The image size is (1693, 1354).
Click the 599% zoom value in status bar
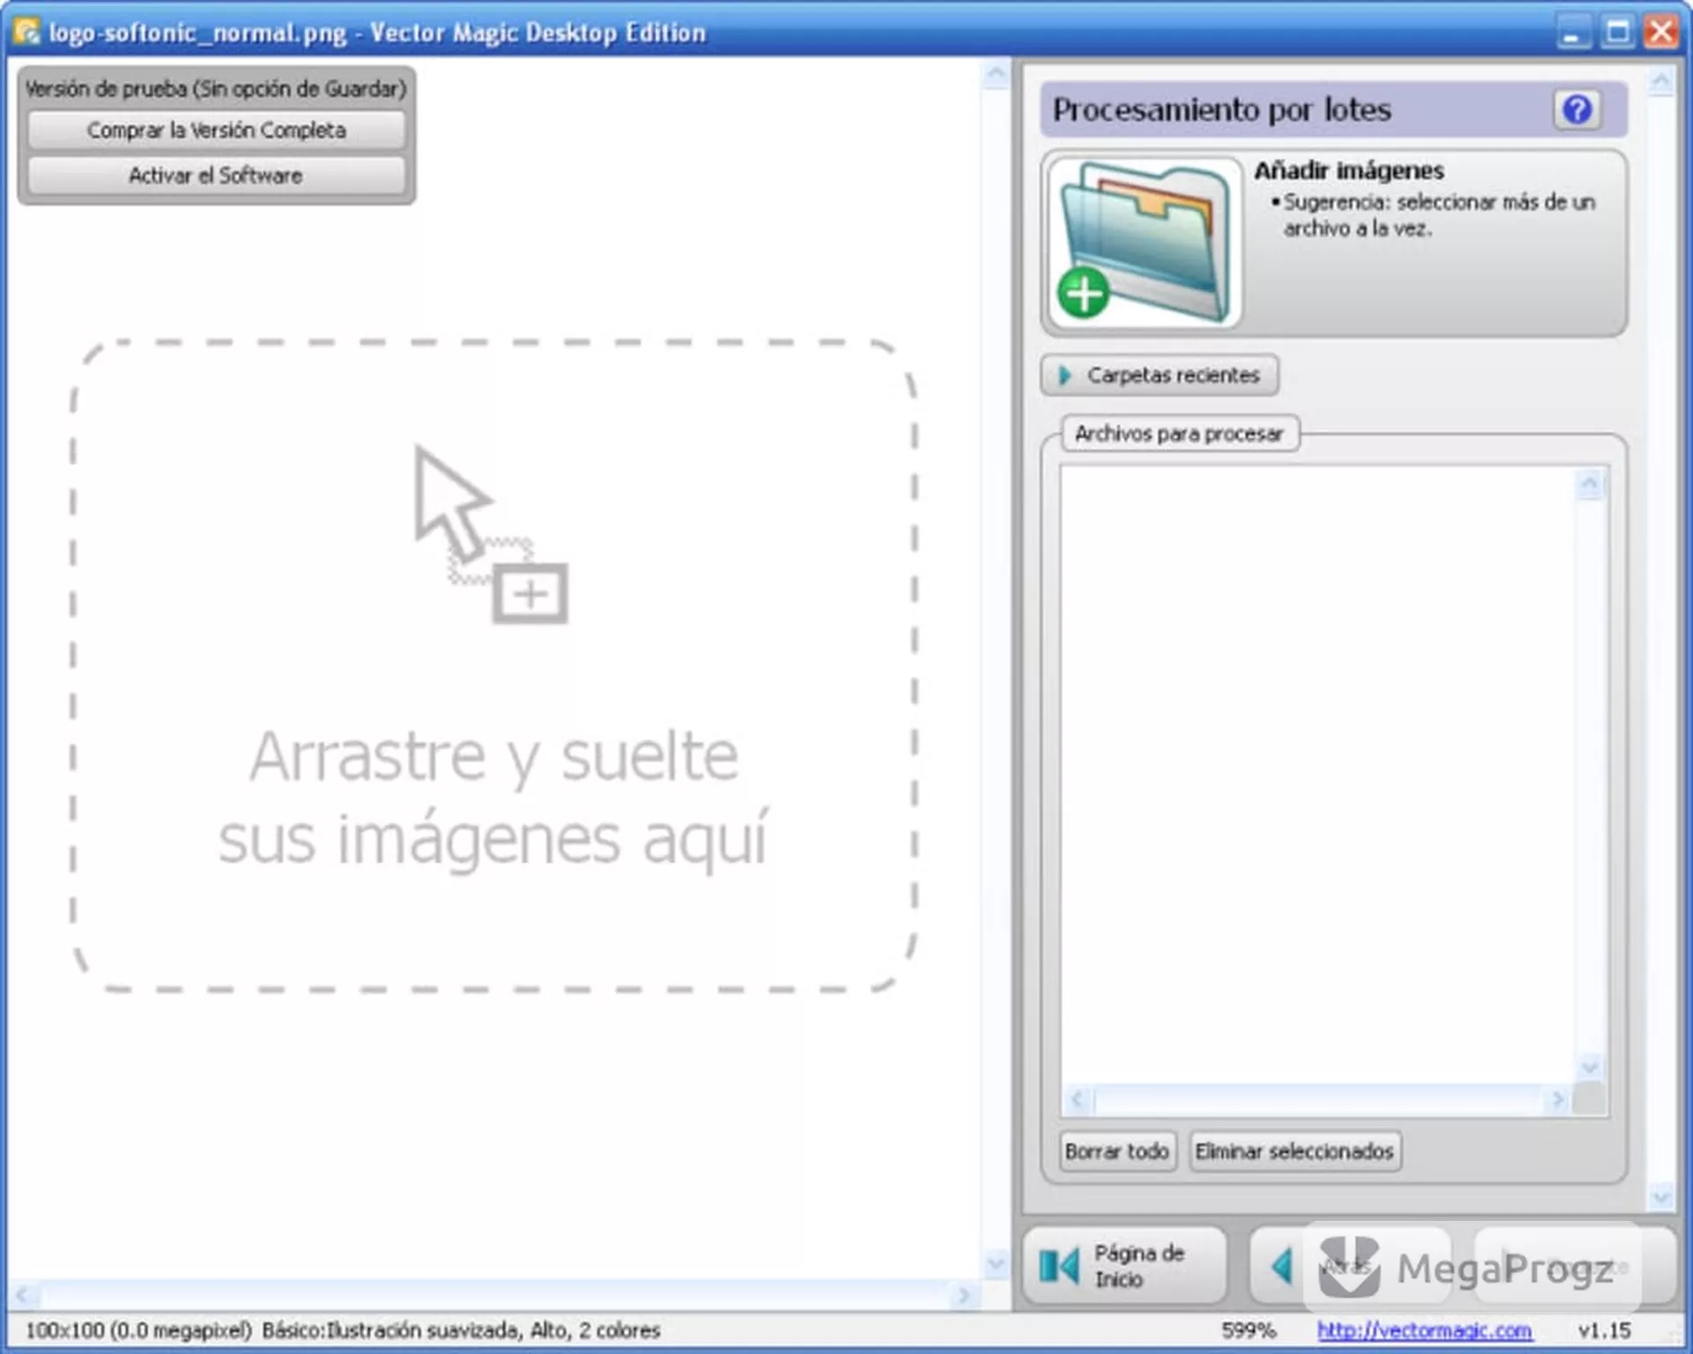click(x=1249, y=1329)
